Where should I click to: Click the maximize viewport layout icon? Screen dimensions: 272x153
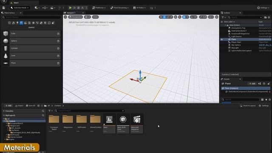(217, 17)
